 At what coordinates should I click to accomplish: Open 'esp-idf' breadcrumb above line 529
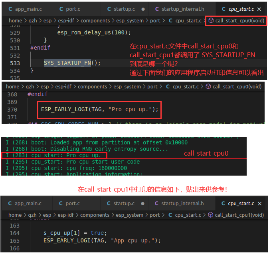(x=66, y=21)
